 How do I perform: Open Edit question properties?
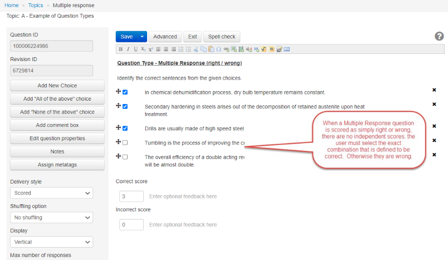click(x=57, y=138)
